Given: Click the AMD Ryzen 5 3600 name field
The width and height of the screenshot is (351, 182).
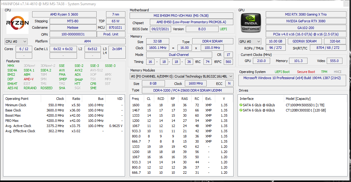Looking at the screenshot, I should pyautogui.click(x=64, y=14).
